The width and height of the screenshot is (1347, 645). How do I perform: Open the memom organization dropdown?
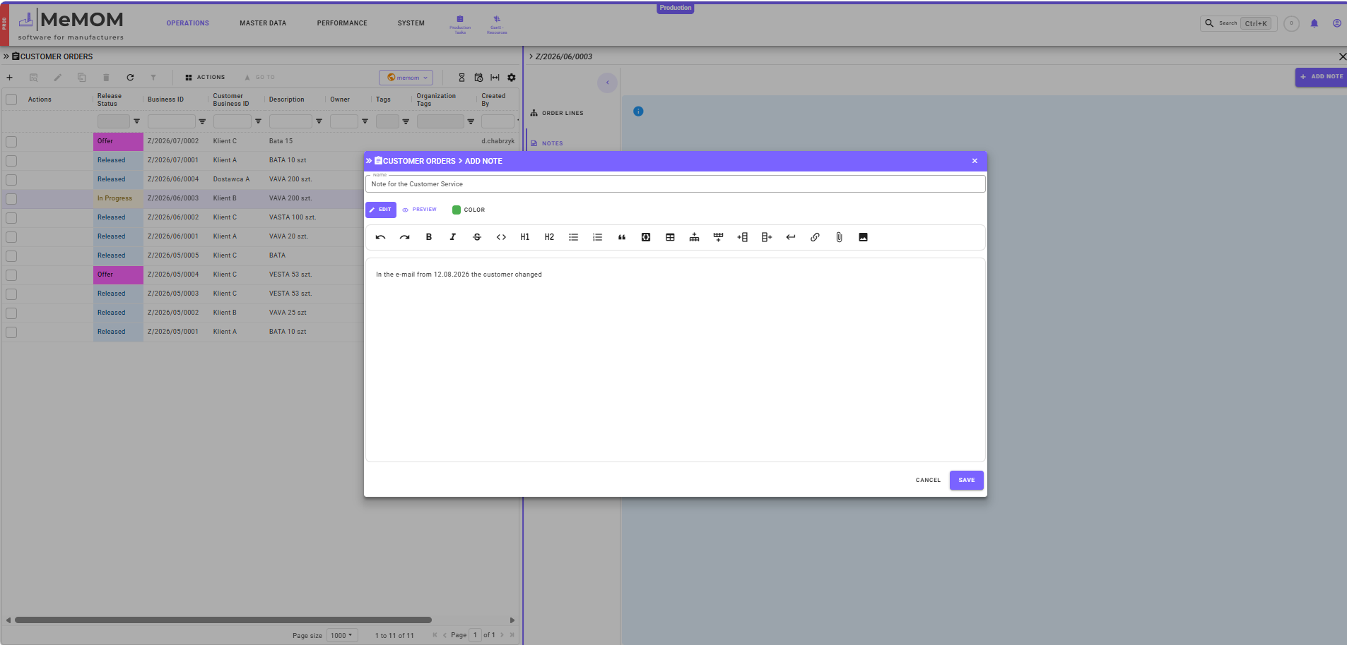click(x=406, y=78)
